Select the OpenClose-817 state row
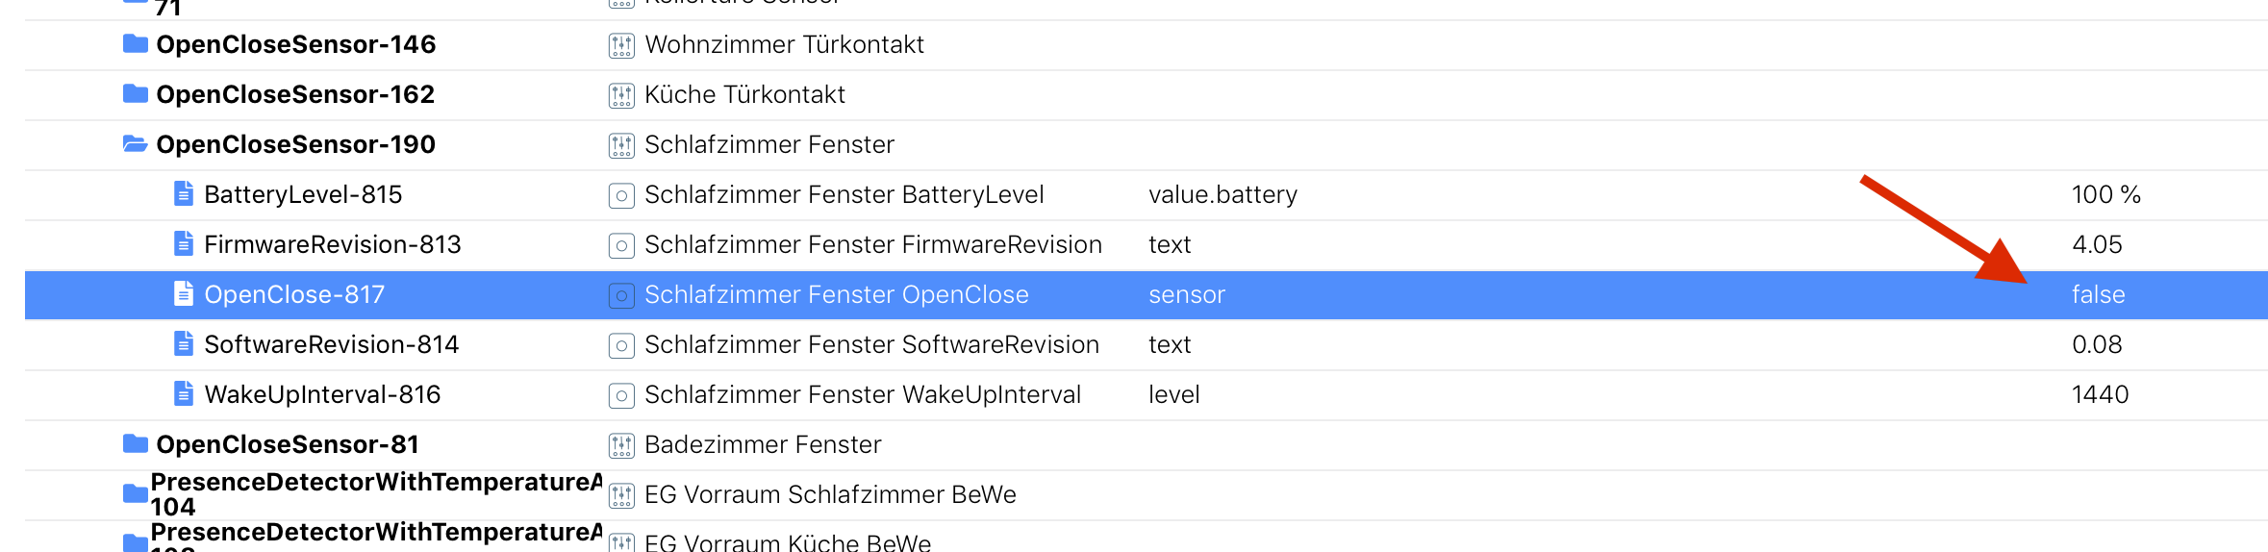The height and width of the screenshot is (552, 2268). pyautogui.click(x=294, y=295)
